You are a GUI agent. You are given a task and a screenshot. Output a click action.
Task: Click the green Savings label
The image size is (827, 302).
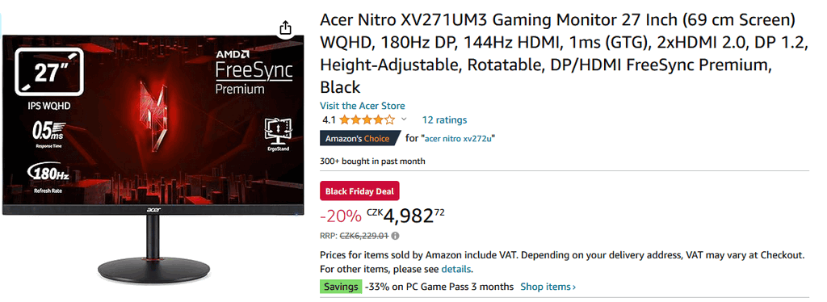click(341, 287)
